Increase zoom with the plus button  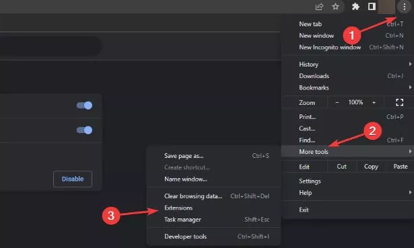[x=374, y=103]
